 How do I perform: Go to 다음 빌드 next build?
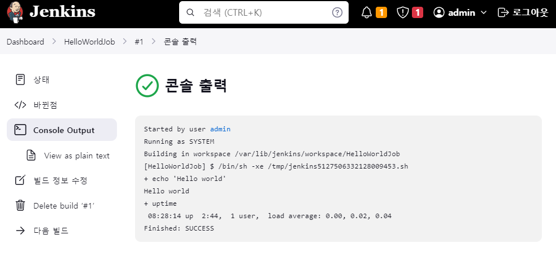[62, 231]
